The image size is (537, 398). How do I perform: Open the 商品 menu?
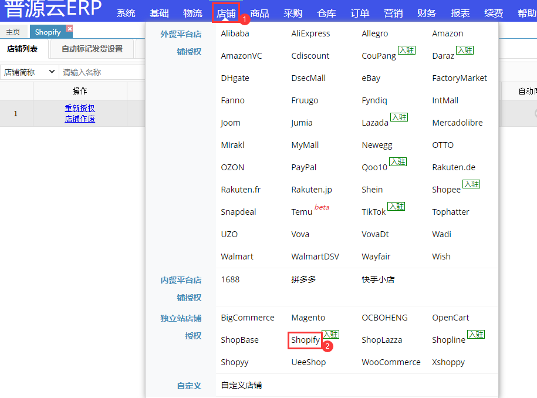pos(259,13)
